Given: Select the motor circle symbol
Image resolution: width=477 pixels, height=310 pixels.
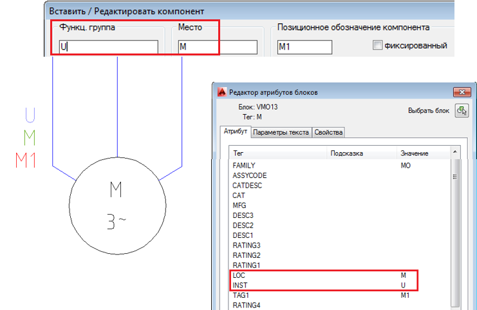Looking at the screenshot, I should click(x=117, y=206).
